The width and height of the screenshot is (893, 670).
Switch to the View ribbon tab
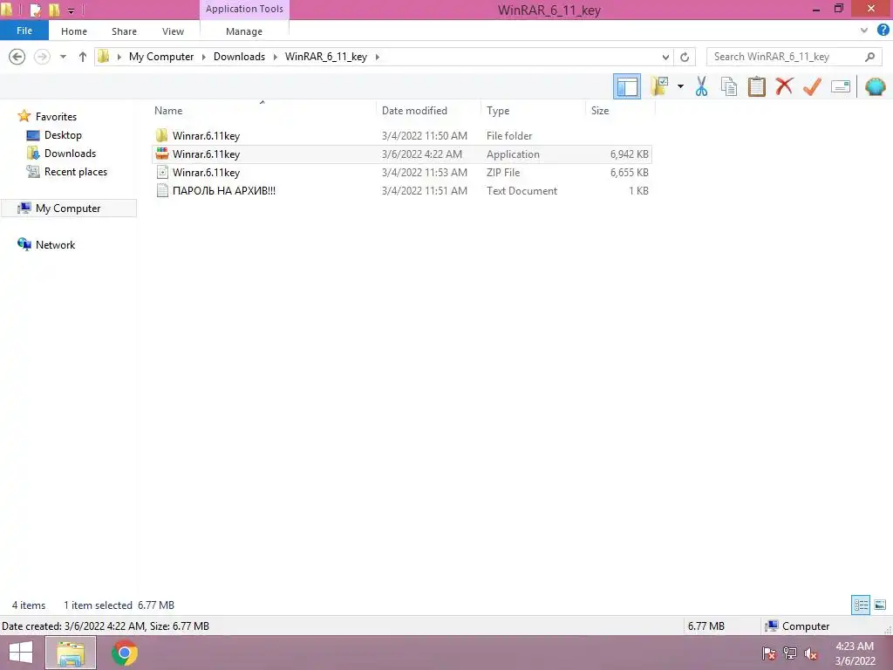pyautogui.click(x=173, y=31)
